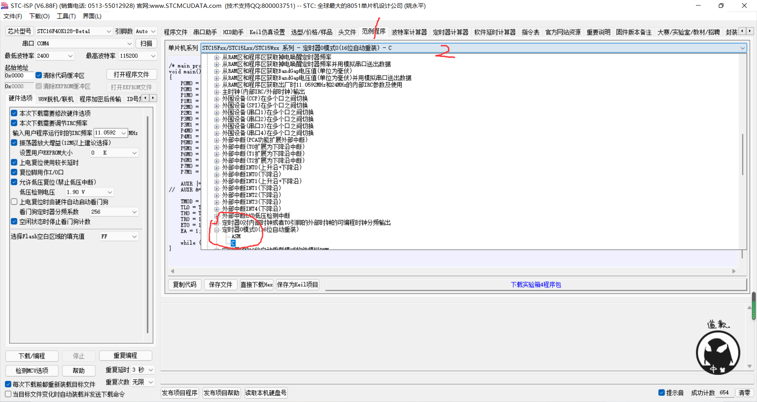This screenshot has width=757, height=402.
Task: Click the example tree vertical scrollbar
Action: click(x=743, y=155)
